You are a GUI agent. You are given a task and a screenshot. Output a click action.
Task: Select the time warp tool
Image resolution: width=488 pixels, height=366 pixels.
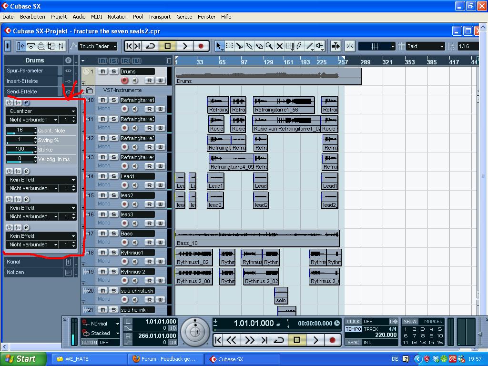(289, 46)
